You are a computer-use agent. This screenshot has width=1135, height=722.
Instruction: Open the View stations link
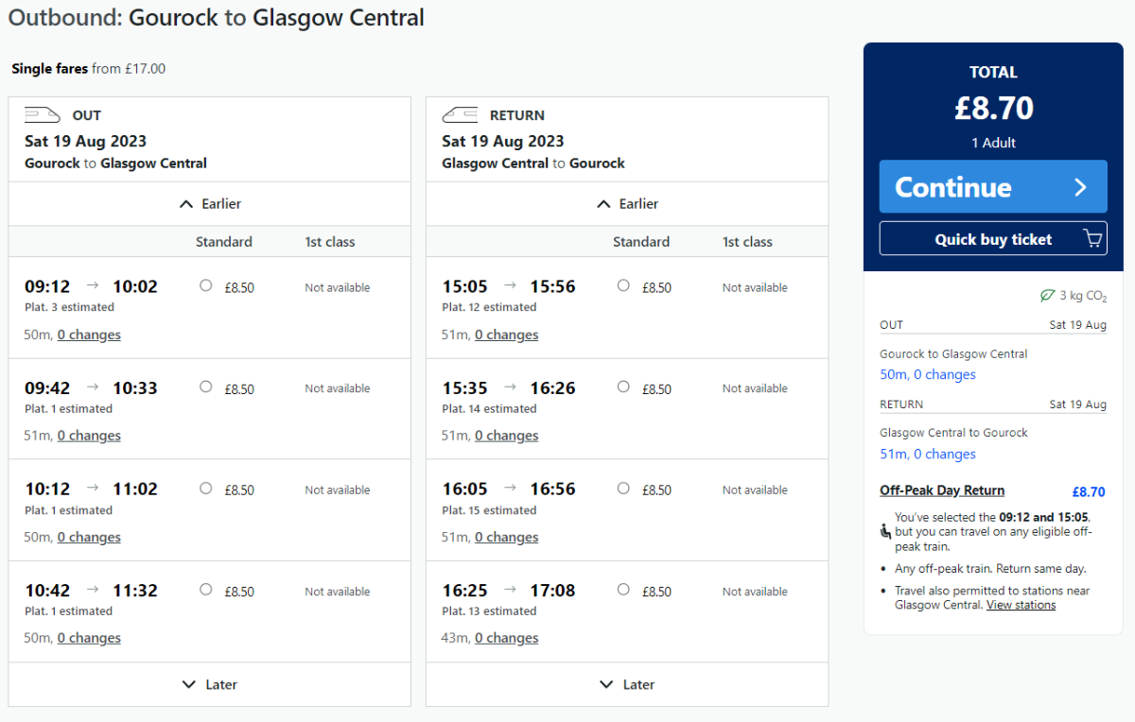pyautogui.click(x=1021, y=605)
